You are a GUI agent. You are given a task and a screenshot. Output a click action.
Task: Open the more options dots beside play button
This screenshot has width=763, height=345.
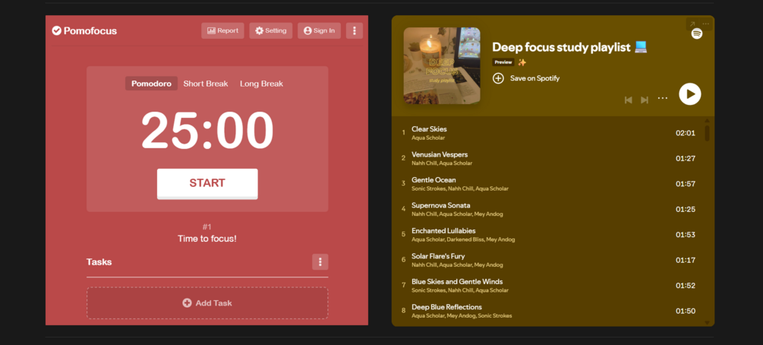663,99
